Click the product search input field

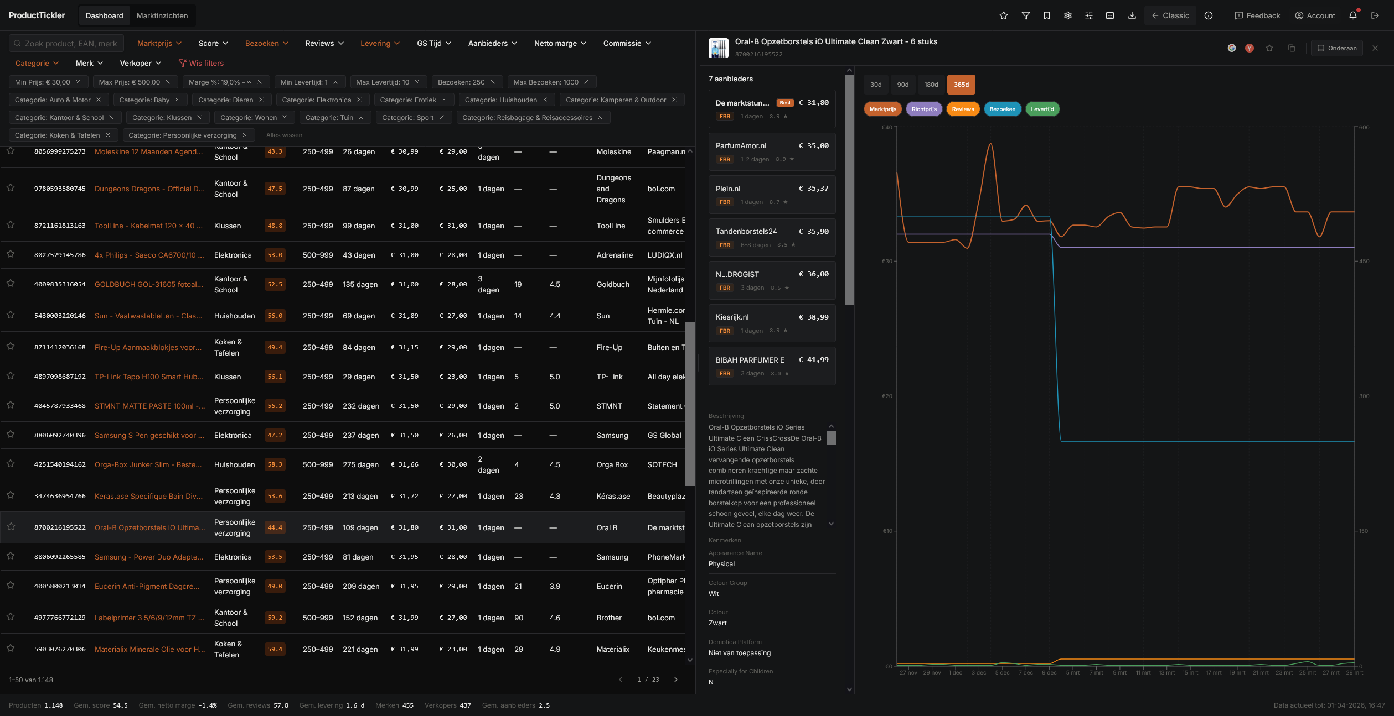(x=66, y=43)
